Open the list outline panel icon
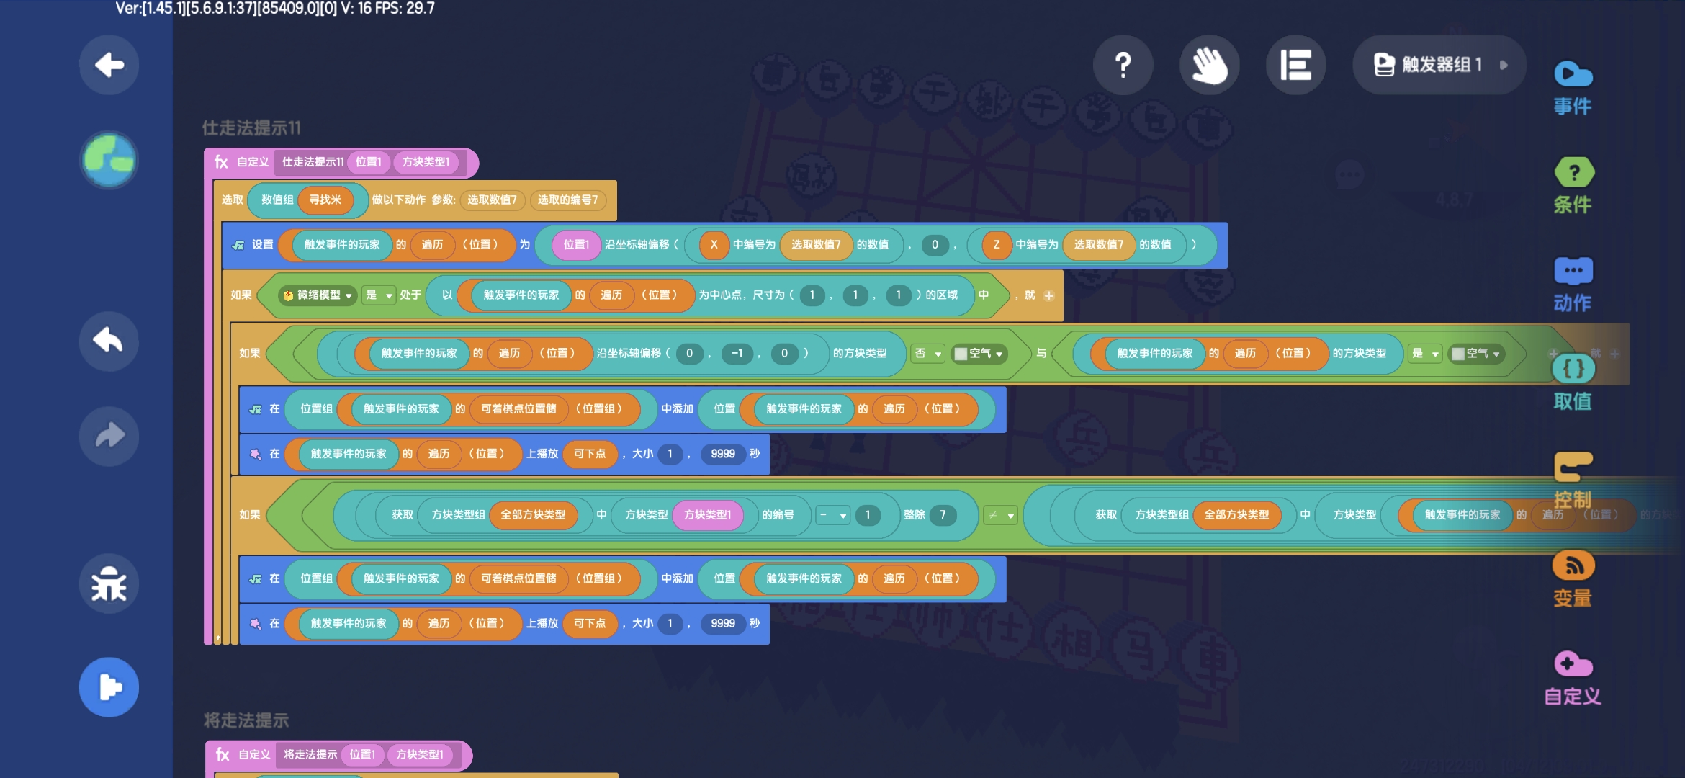 (1295, 65)
